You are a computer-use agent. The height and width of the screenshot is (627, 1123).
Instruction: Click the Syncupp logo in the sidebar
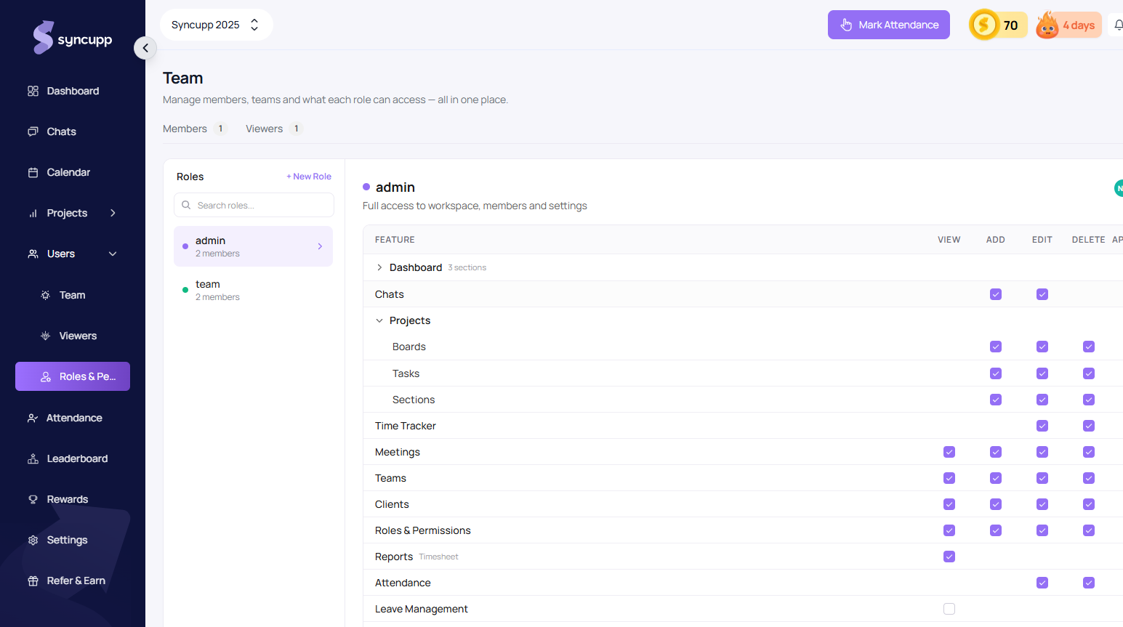[72, 38]
